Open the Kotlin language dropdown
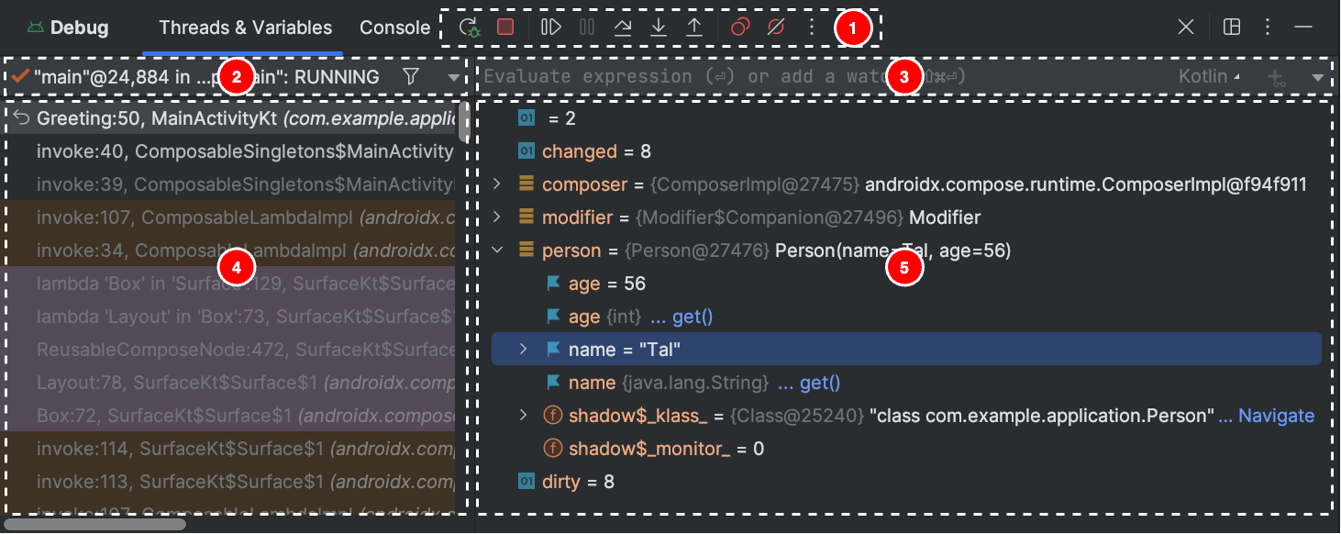 [1208, 77]
